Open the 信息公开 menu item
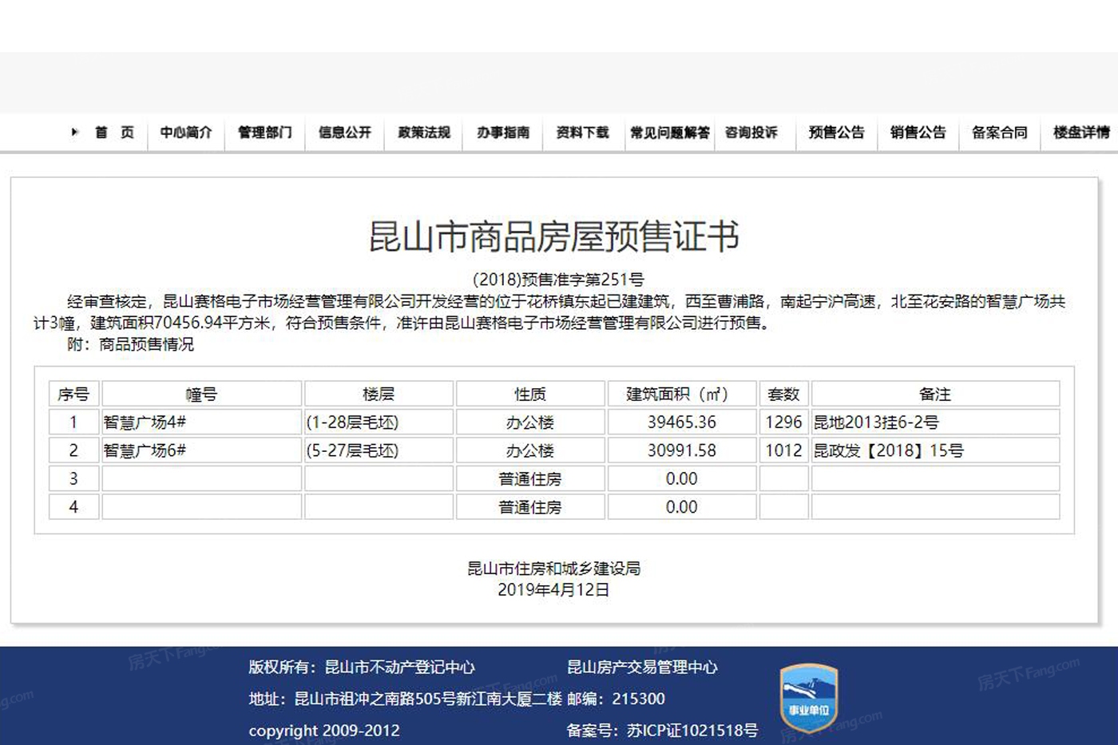The image size is (1118, 745). pos(345,133)
